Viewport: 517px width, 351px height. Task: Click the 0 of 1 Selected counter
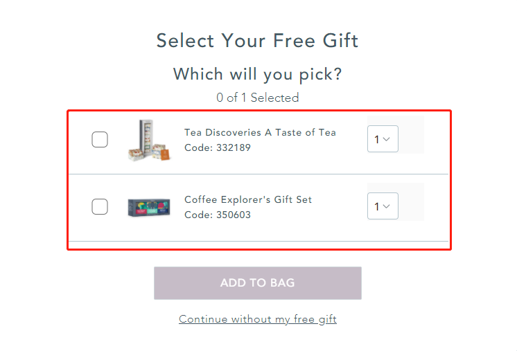tap(258, 98)
